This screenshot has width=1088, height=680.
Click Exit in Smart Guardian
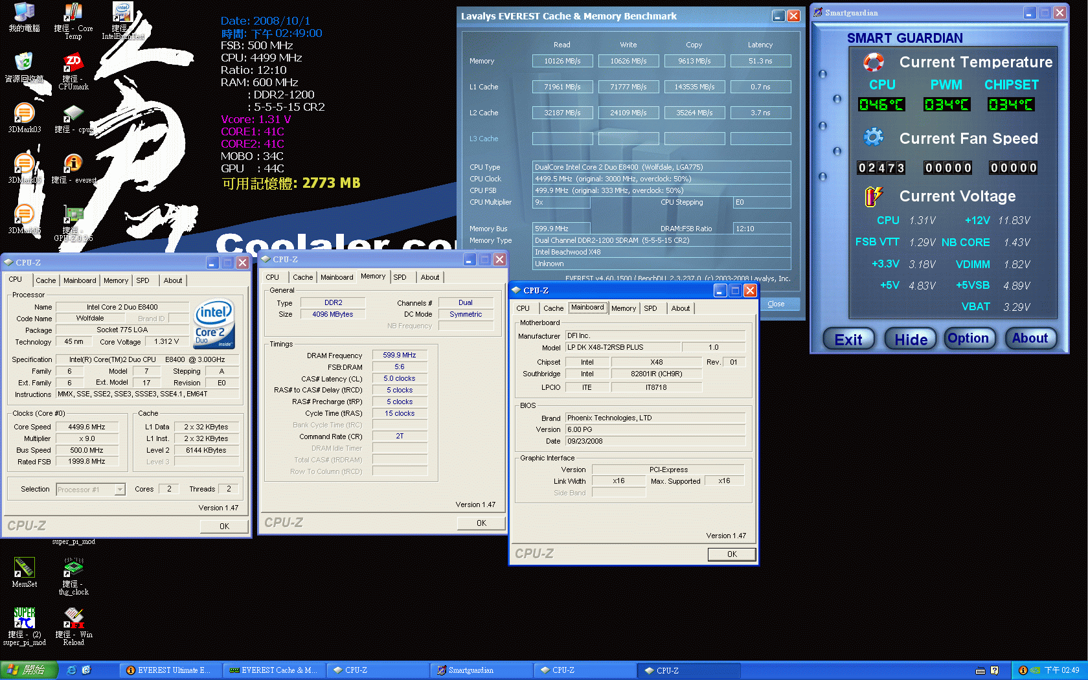(848, 339)
